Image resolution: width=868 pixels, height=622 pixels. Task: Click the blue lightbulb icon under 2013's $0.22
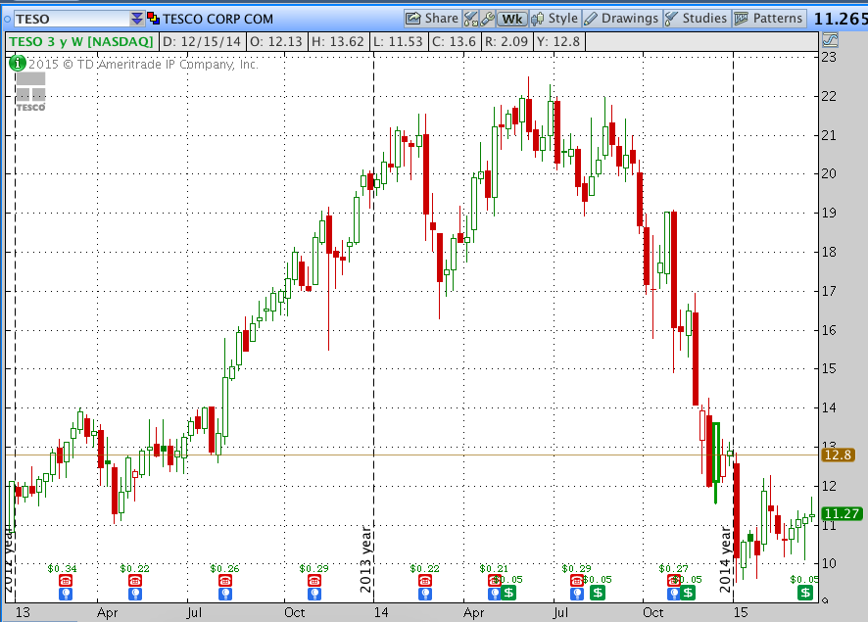coord(135,594)
